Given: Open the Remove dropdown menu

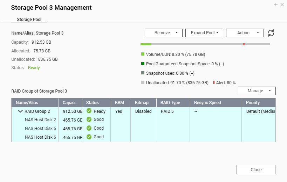Looking at the screenshot, I should [x=164, y=33].
